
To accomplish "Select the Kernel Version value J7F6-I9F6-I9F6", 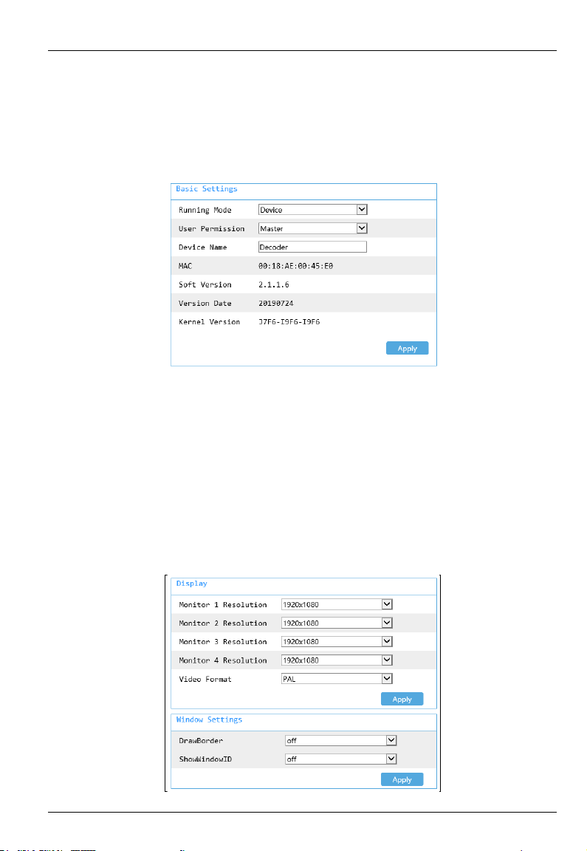I will click(x=289, y=322).
